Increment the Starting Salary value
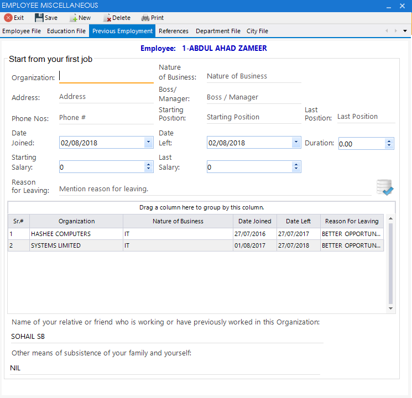This screenshot has height=398, width=412. pos(148,164)
